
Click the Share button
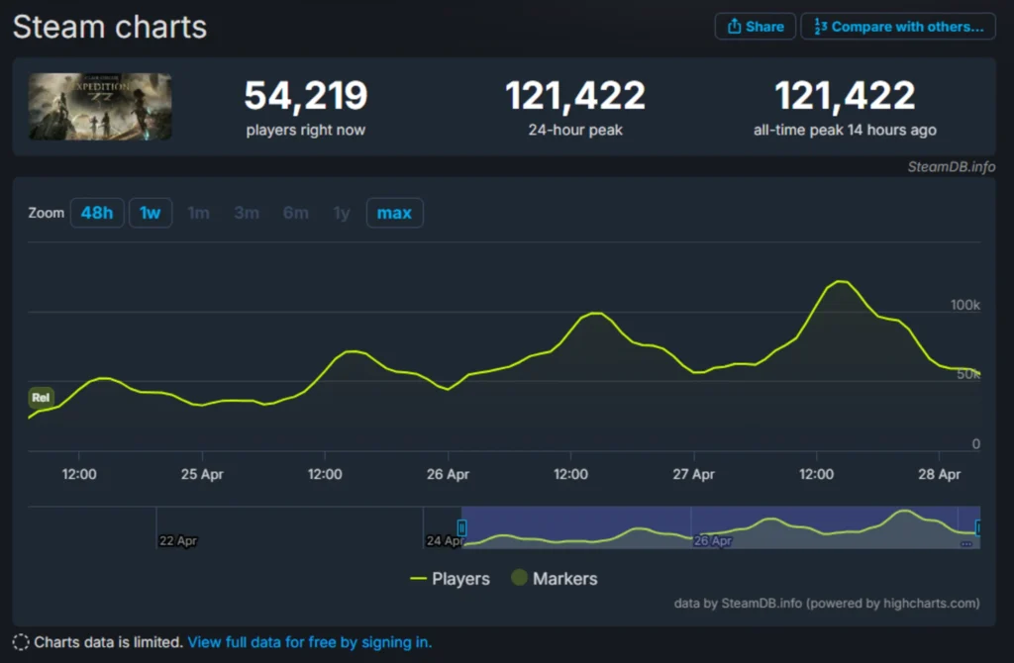[755, 27]
